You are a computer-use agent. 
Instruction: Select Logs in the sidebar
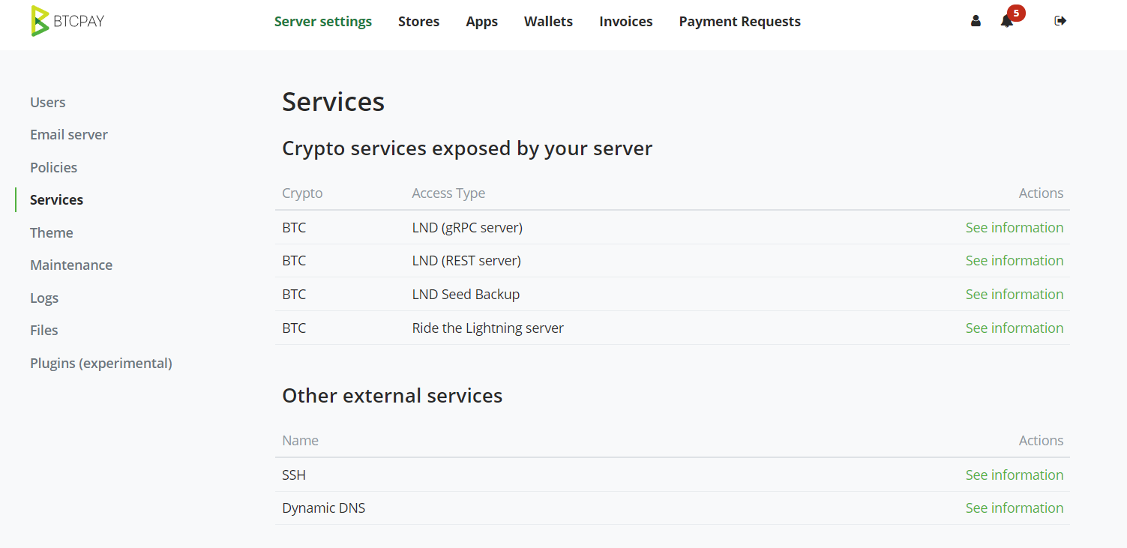click(x=44, y=298)
